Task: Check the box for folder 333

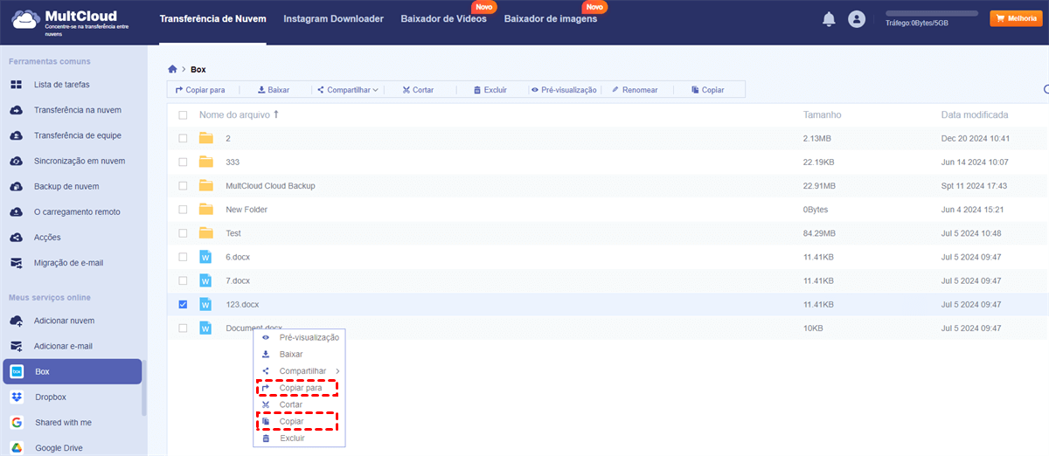Action: click(x=183, y=162)
